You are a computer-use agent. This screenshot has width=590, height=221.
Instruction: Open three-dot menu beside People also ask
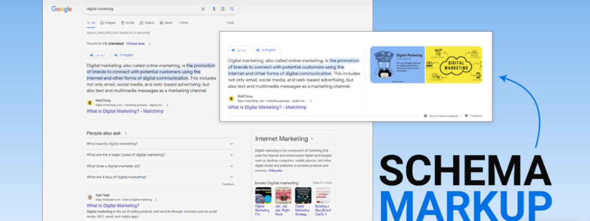(x=126, y=133)
